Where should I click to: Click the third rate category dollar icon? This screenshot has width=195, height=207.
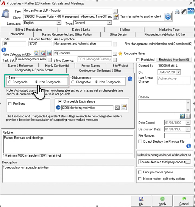49,53
